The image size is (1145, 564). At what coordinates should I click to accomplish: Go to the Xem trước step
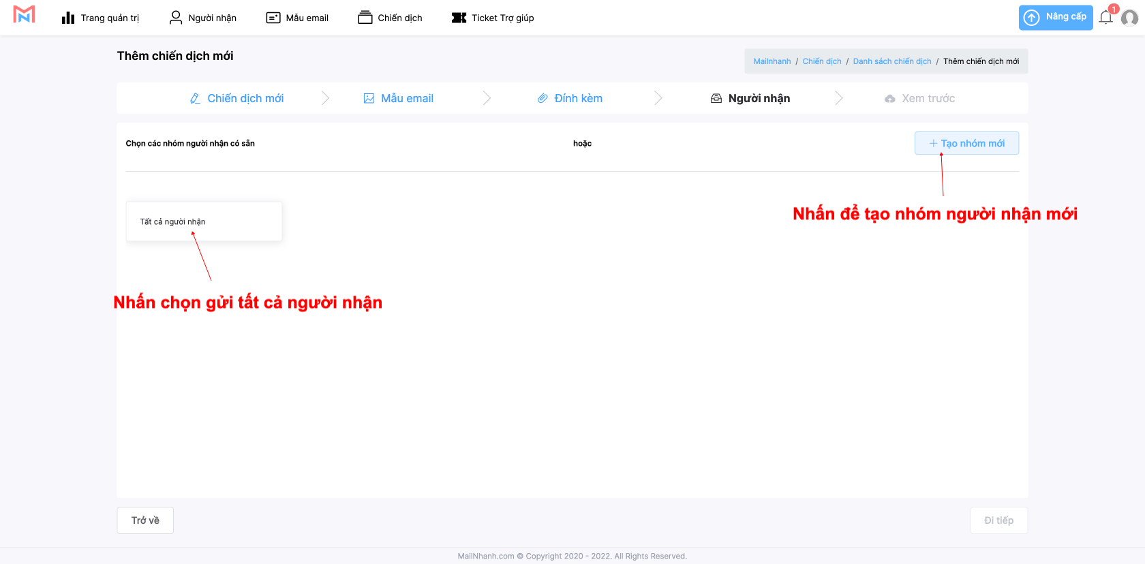pyautogui.click(x=919, y=98)
